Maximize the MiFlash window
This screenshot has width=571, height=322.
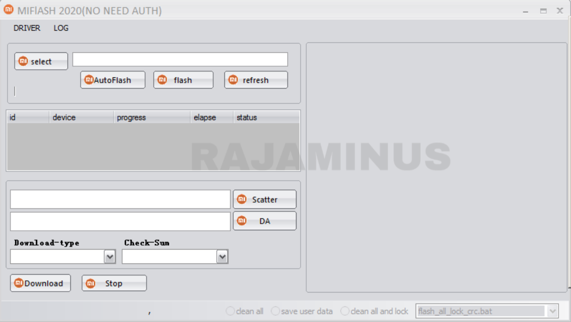point(543,11)
